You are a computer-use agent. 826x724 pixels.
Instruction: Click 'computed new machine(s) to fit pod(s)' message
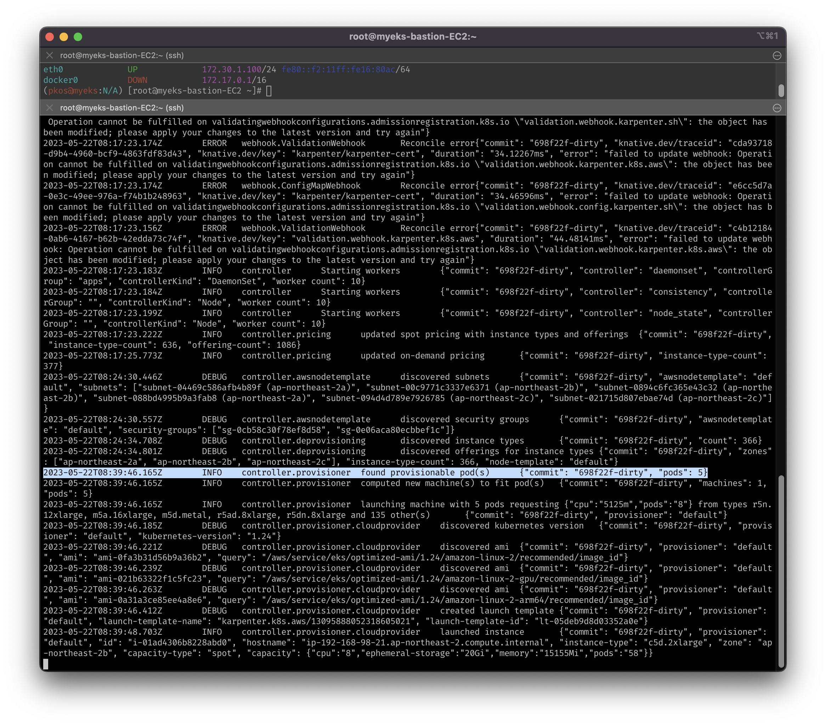click(452, 483)
